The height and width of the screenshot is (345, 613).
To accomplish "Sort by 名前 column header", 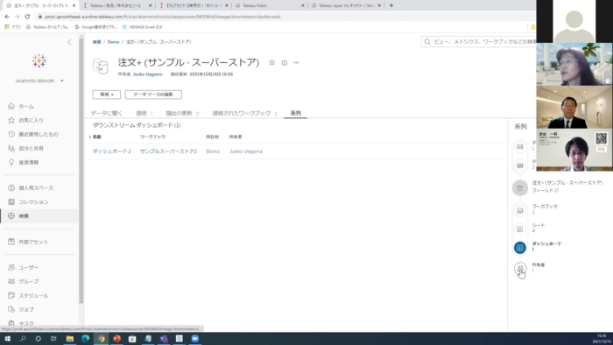I will click(x=95, y=137).
